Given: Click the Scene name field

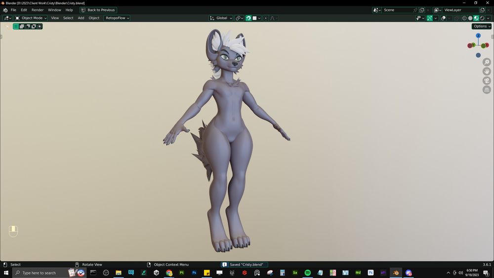Looking at the screenshot, I should coord(397,10).
